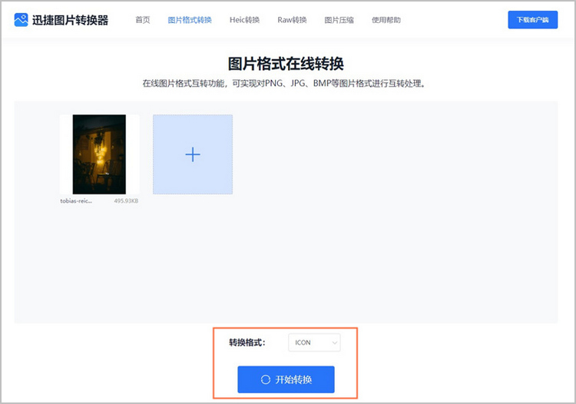The width and height of the screenshot is (576, 404).
Task: Click the tobias-reic... file name
Action: pos(76,201)
